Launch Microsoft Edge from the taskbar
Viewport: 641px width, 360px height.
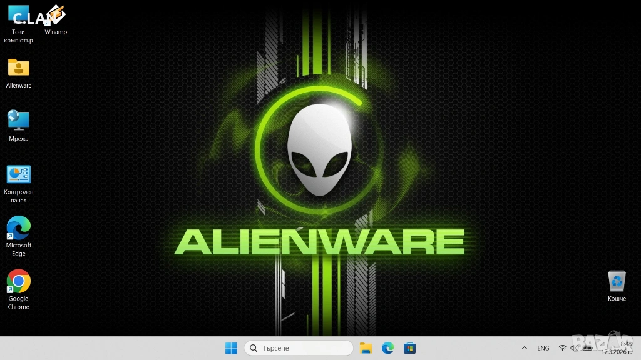(x=387, y=348)
